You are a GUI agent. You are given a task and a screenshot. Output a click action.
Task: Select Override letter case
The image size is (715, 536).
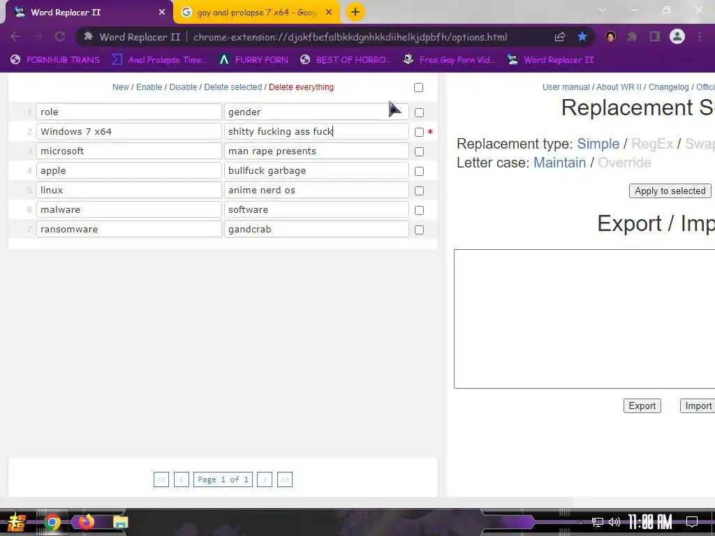coord(624,163)
